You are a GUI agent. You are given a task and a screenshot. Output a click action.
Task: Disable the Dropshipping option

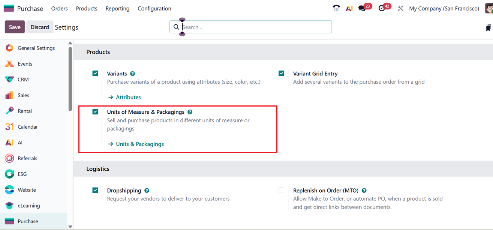(95, 190)
